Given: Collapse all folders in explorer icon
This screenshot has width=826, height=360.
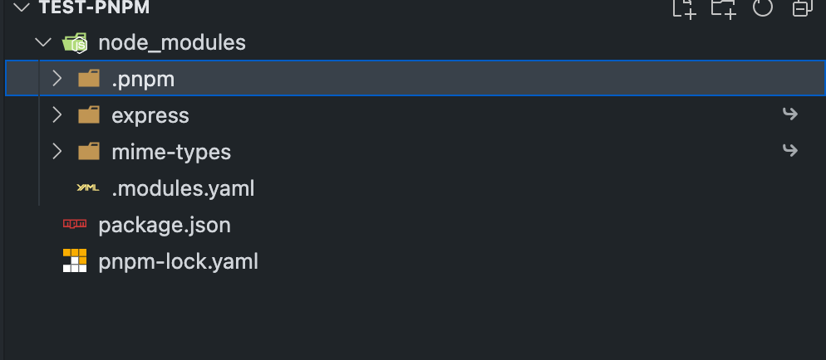Looking at the screenshot, I should click(802, 7).
